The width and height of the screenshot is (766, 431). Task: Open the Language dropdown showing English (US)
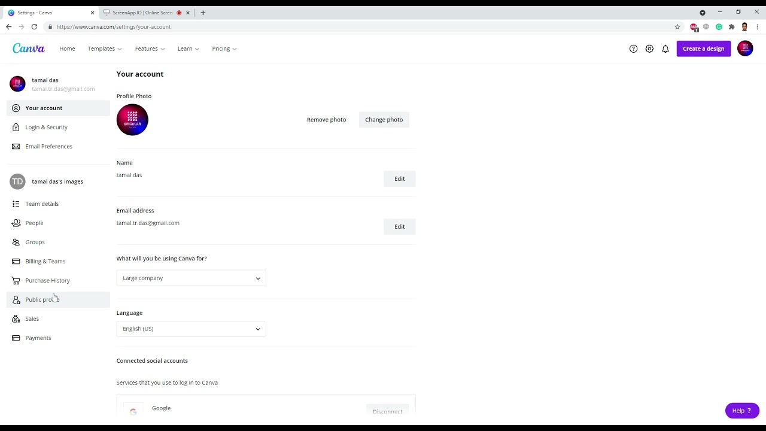[x=190, y=329]
